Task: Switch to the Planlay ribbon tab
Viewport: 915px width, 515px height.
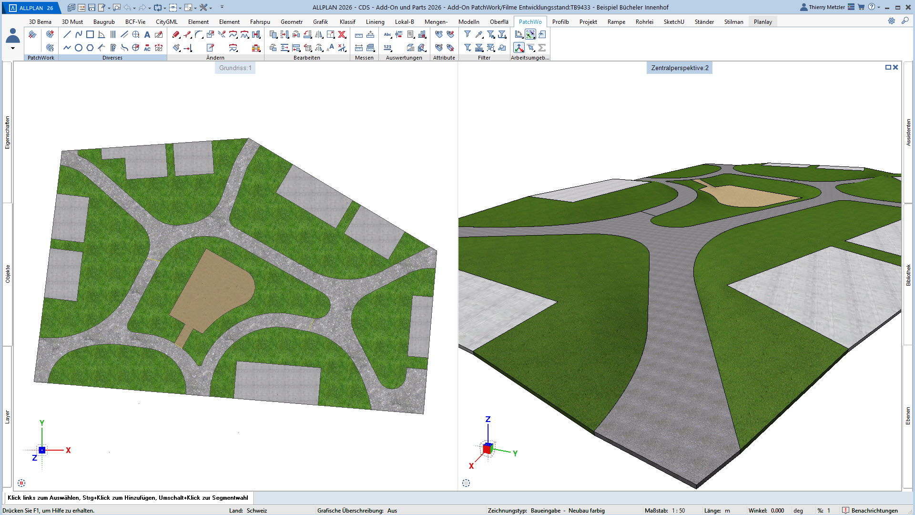Action: point(762,21)
